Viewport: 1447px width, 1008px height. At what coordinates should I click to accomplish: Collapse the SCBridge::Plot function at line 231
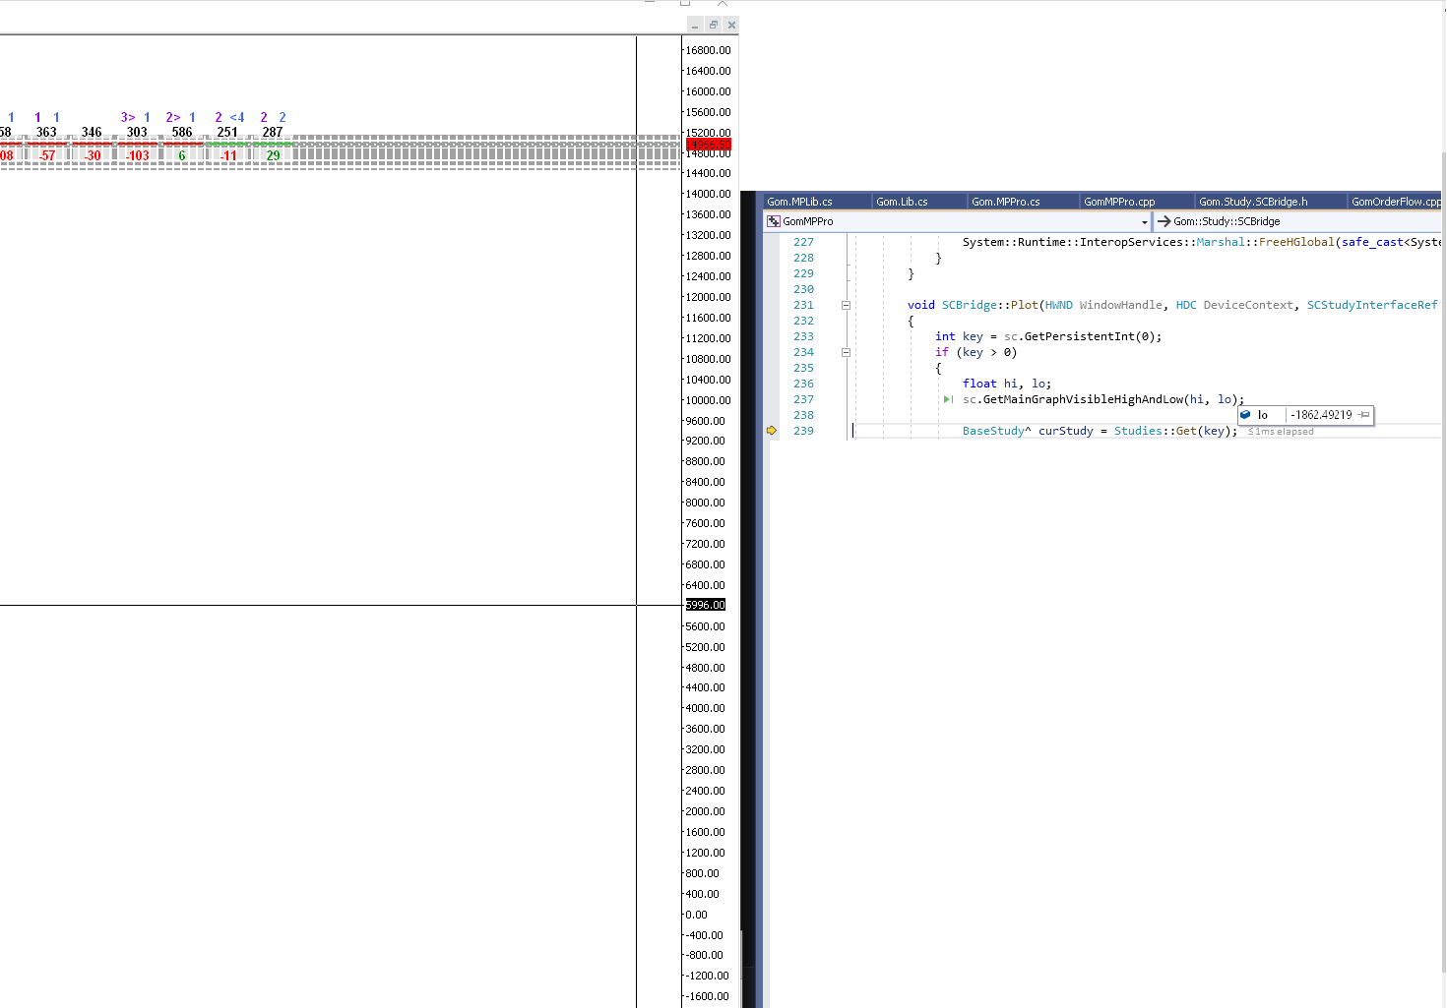[846, 305]
